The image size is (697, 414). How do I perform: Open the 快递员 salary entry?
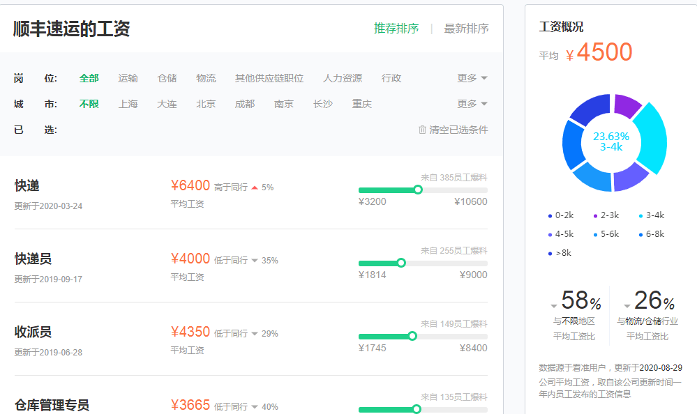click(x=33, y=259)
